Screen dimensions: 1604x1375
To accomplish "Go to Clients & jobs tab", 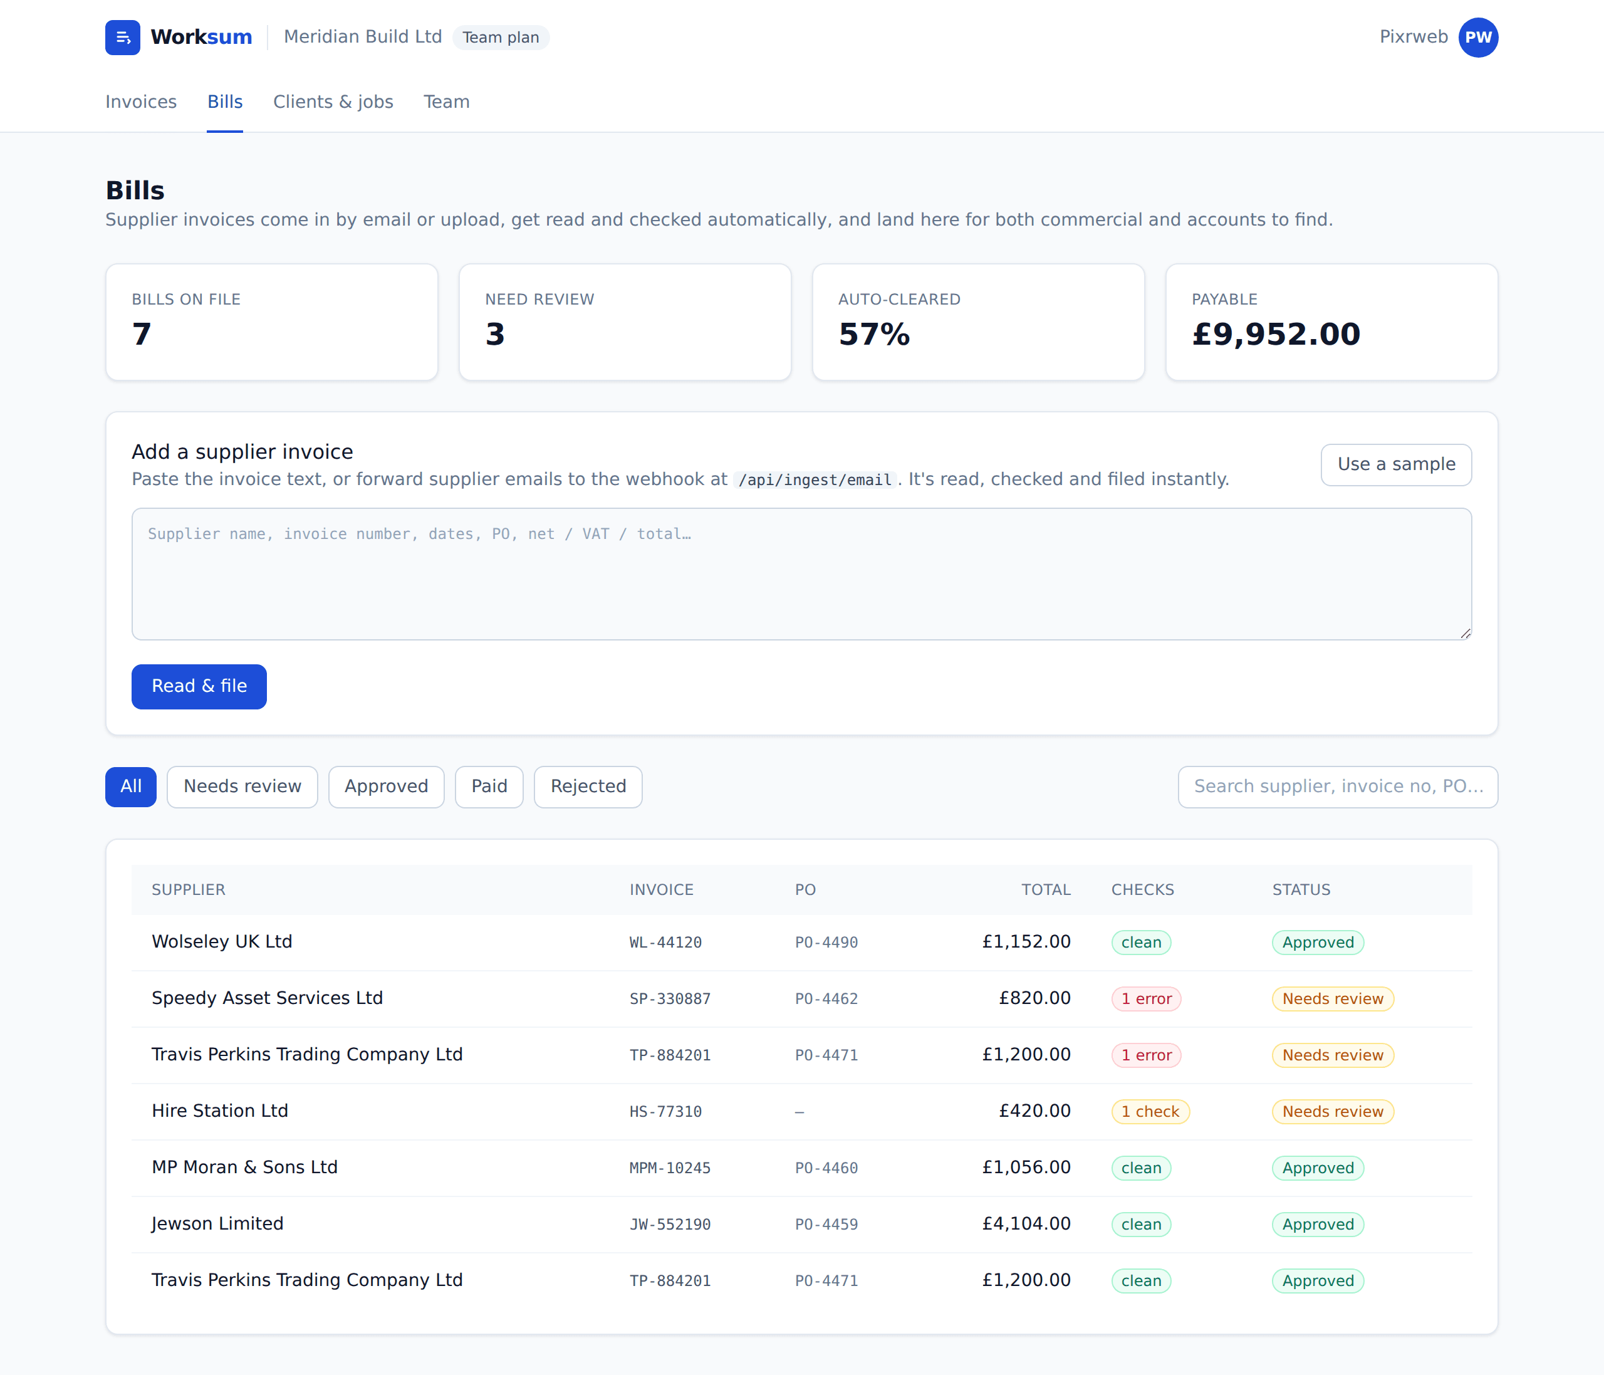I will coord(333,102).
